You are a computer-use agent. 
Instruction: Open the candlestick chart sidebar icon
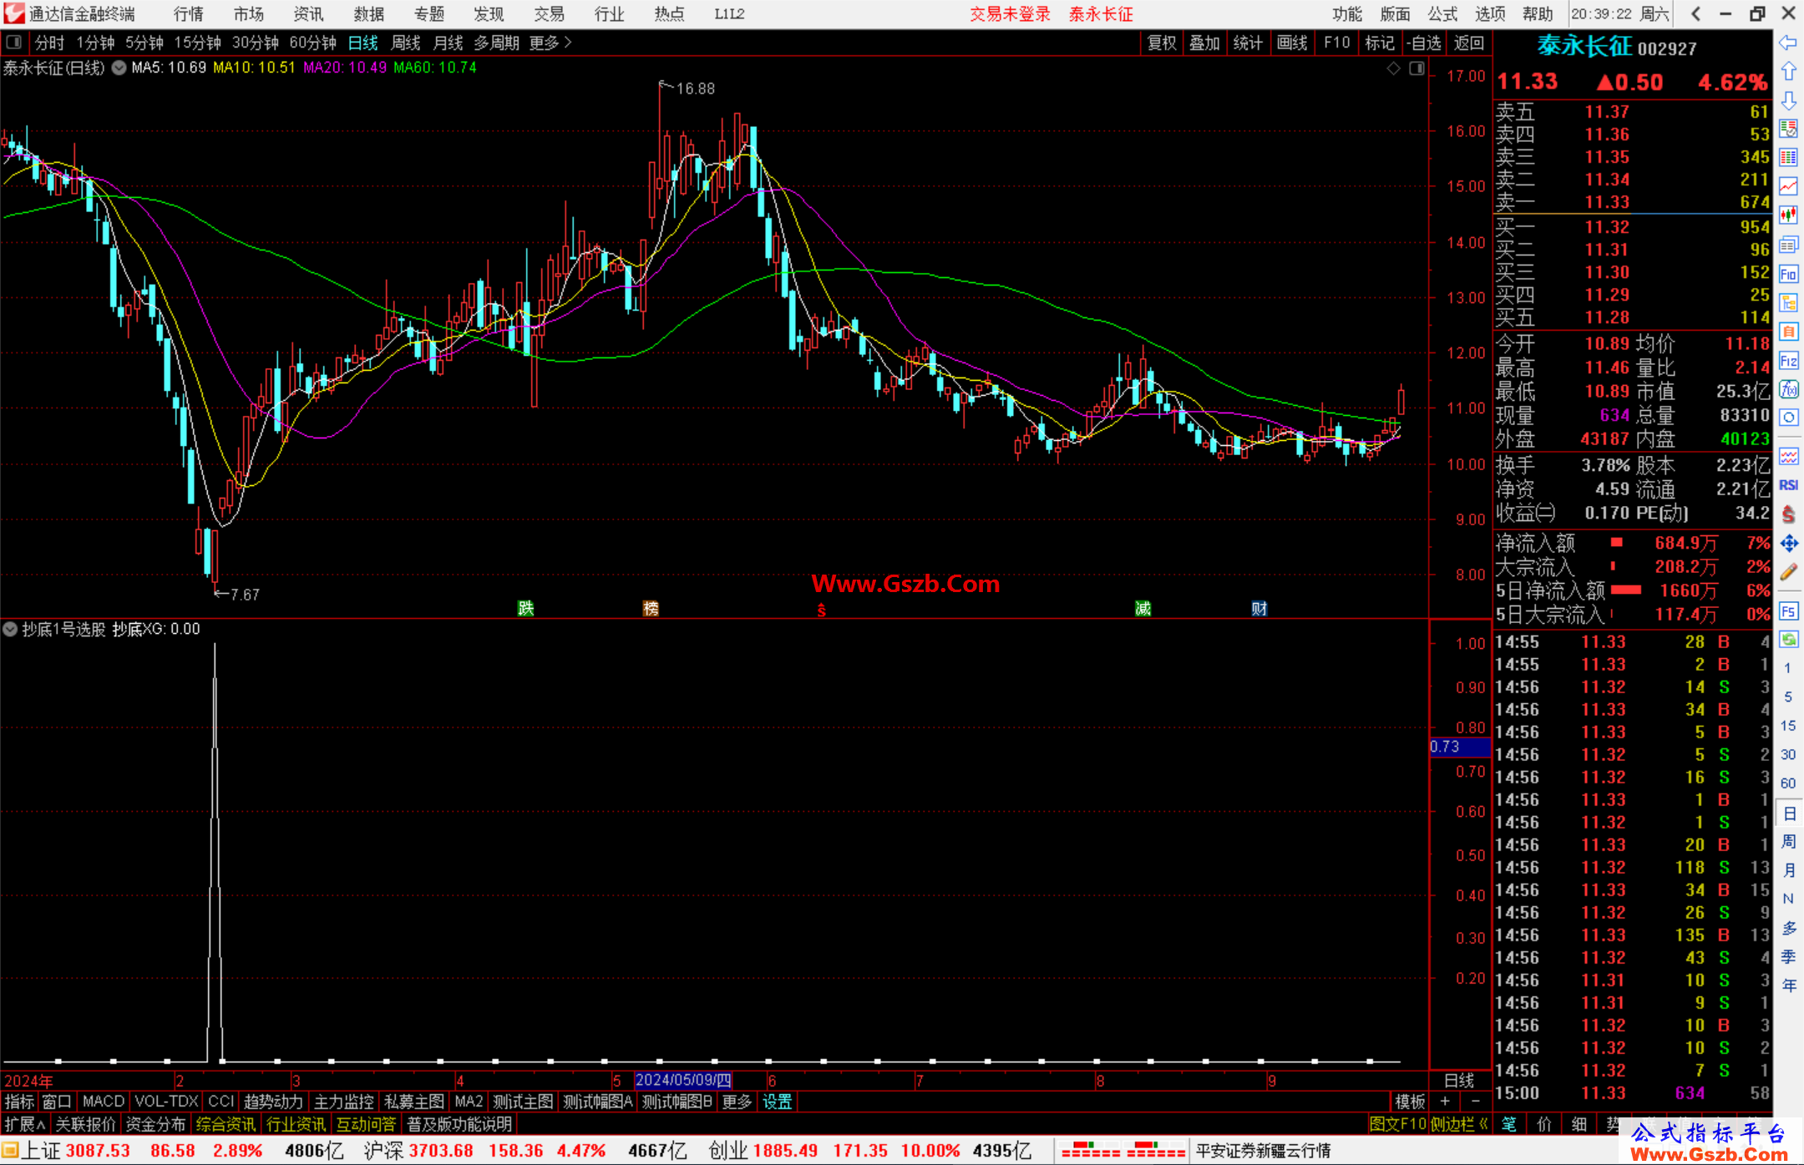[x=1788, y=215]
